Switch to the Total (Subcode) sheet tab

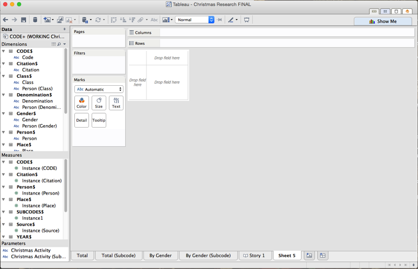point(119,255)
